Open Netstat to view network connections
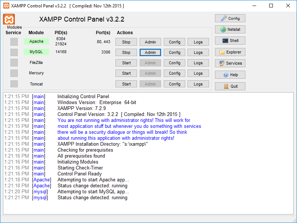This screenshot has height=223, width=297. click(229, 29)
